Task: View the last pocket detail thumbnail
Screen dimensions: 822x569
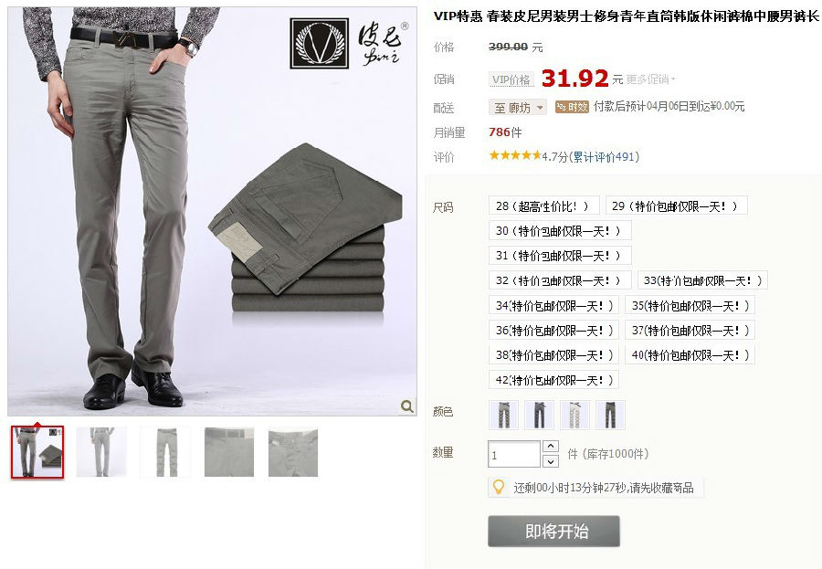Action: click(x=293, y=452)
